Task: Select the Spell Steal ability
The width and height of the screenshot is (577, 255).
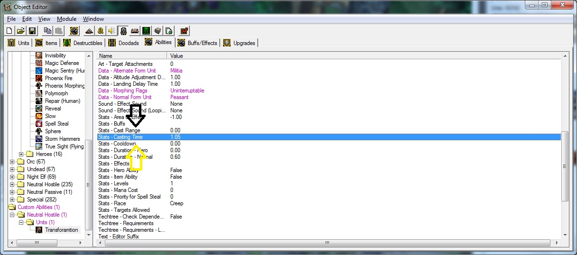Action: 56,124
